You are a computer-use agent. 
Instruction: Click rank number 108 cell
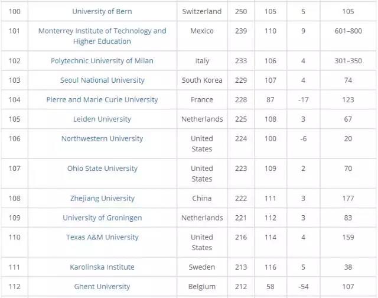coord(14,198)
